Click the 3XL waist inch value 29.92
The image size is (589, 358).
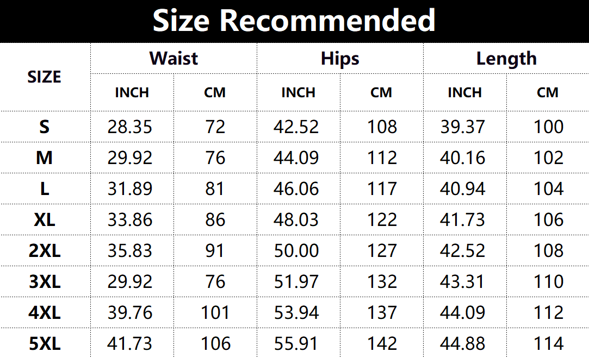(x=130, y=281)
